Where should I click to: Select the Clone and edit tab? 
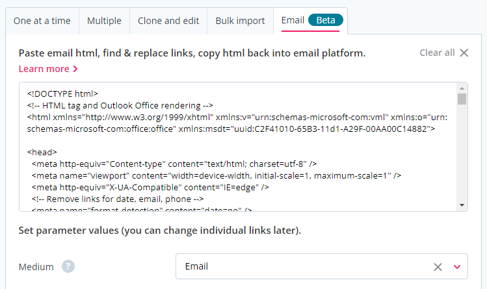(168, 21)
